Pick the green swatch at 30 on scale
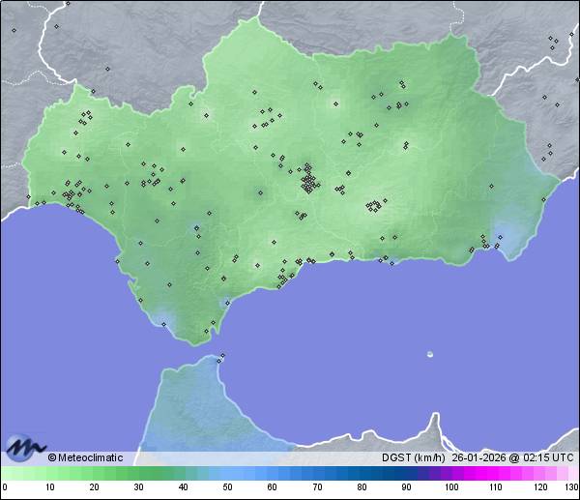This screenshot has height=500, width=580. (x=139, y=473)
